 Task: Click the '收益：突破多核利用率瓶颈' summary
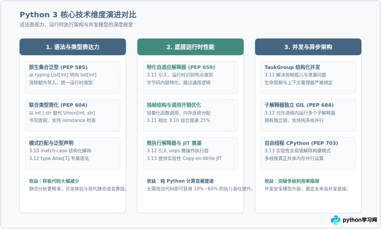point(292,181)
